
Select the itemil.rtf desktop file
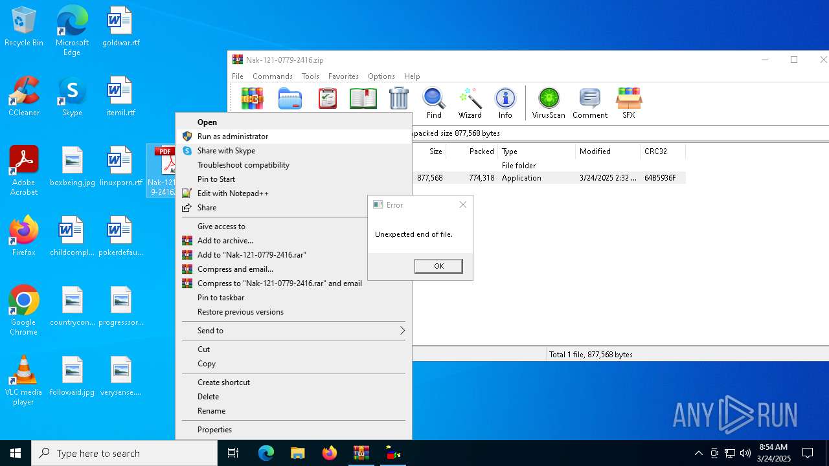tap(120, 97)
